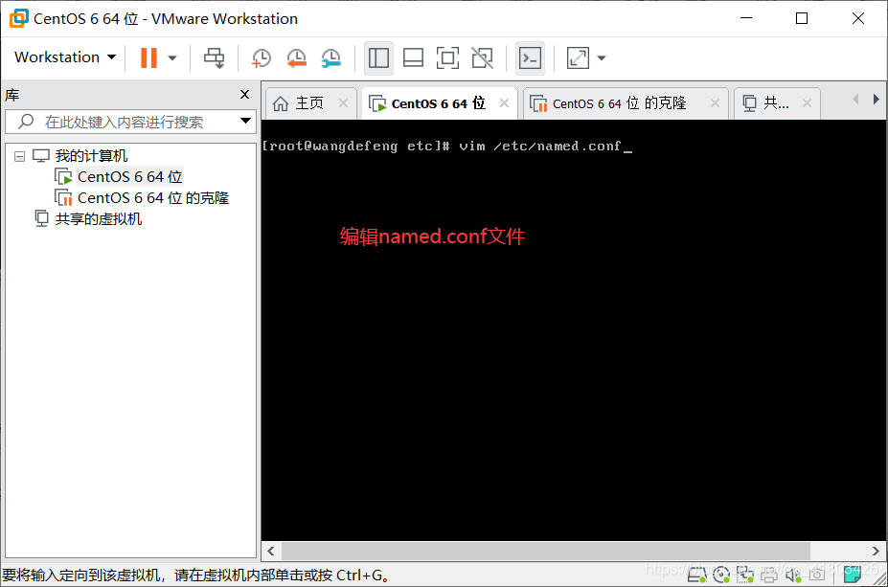Revert the VM to its latest snapshot

click(296, 57)
